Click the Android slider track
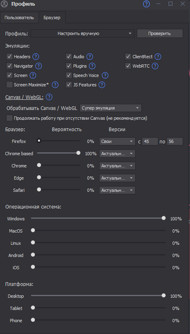Viewport: 190px width, 334px height. (98, 255)
